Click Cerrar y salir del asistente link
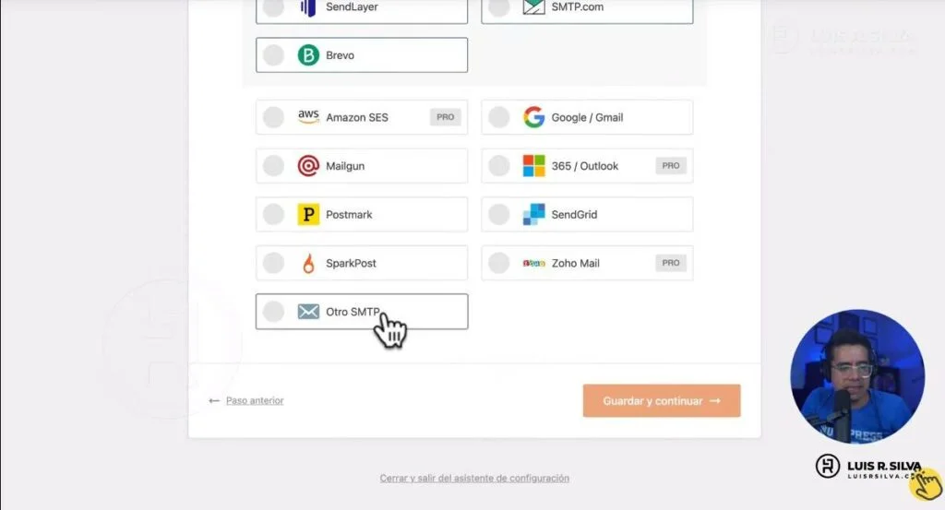This screenshot has height=510, width=945. 474,478
